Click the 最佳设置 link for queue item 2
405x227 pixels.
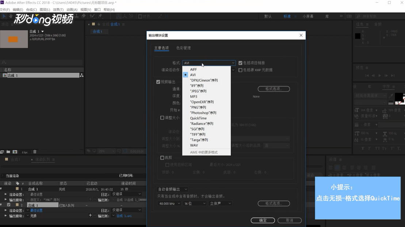click(x=37, y=211)
